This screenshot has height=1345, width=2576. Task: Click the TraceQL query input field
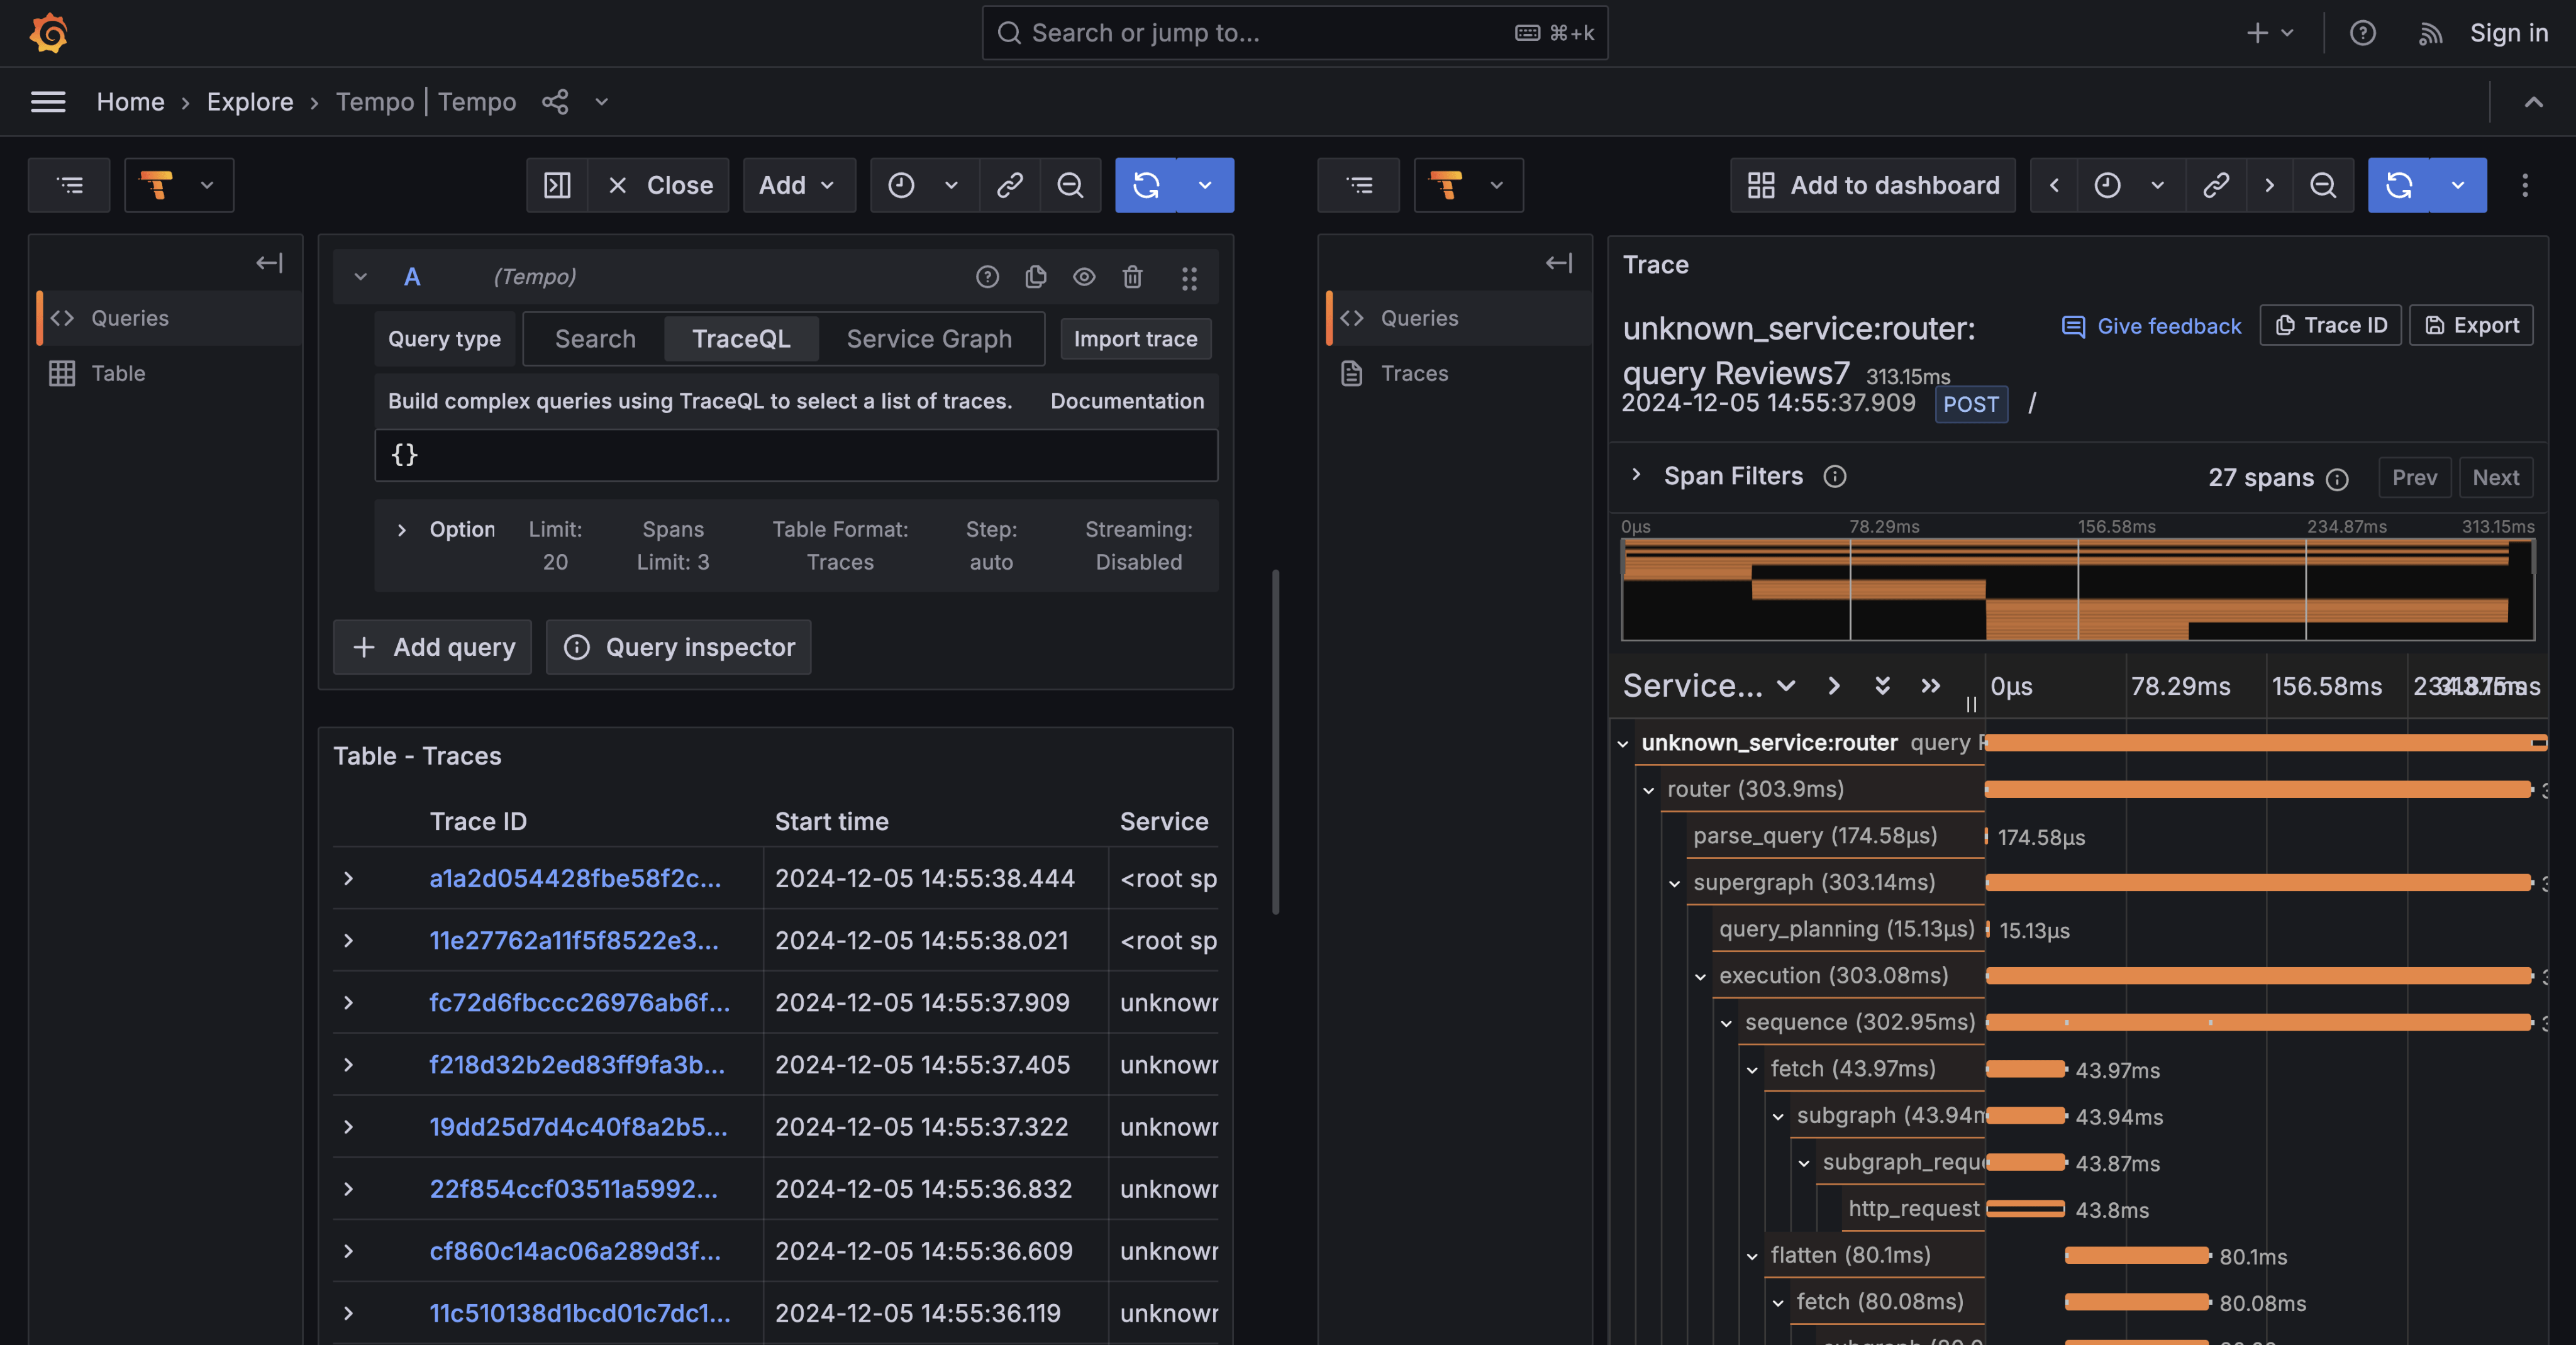coord(796,455)
